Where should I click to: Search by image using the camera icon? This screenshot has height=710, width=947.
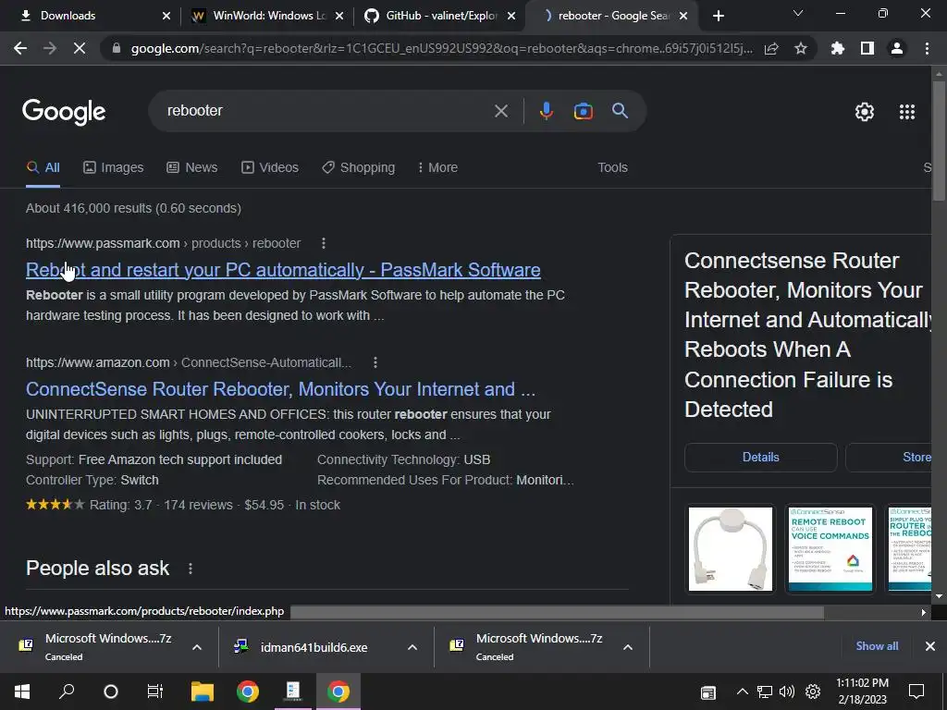[x=583, y=111]
